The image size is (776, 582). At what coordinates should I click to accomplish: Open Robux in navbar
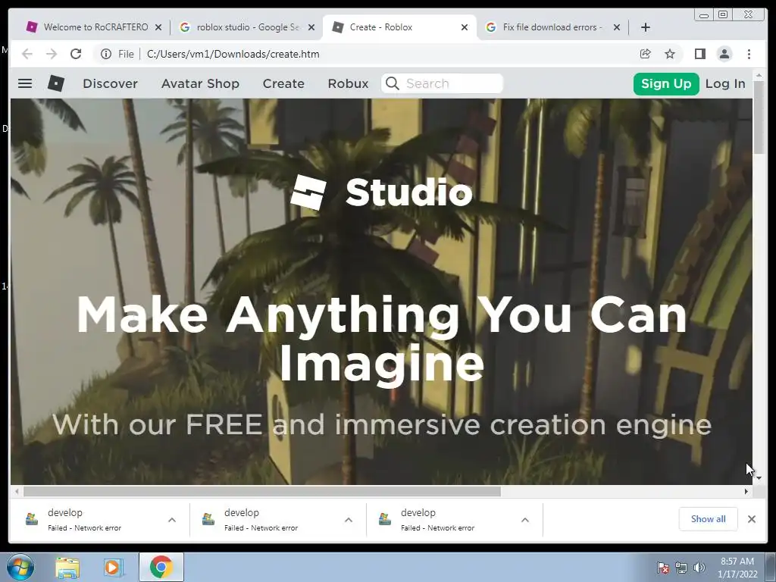(348, 83)
